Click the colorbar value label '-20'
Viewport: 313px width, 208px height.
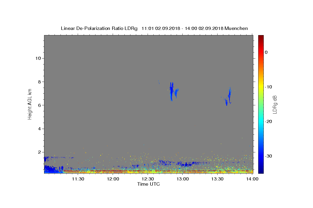[269, 121]
